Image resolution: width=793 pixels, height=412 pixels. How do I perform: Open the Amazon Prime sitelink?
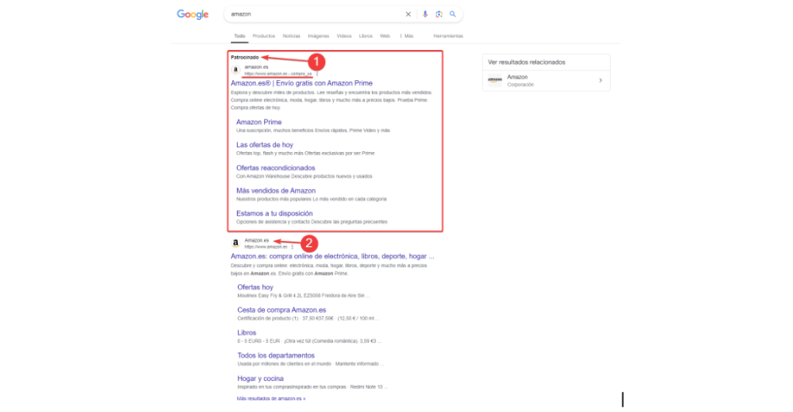pyautogui.click(x=259, y=122)
